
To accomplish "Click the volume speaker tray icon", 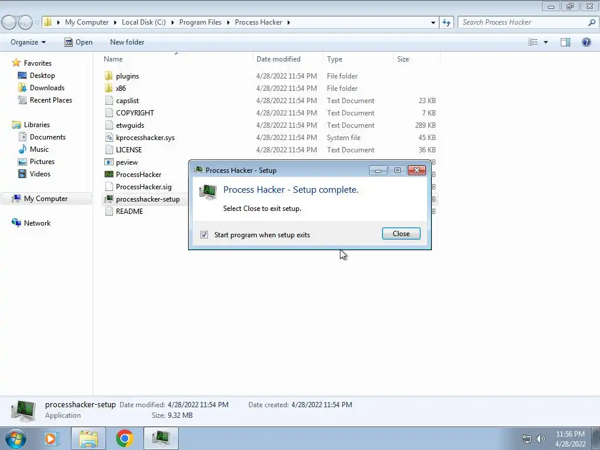I will (x=540, y=439).
